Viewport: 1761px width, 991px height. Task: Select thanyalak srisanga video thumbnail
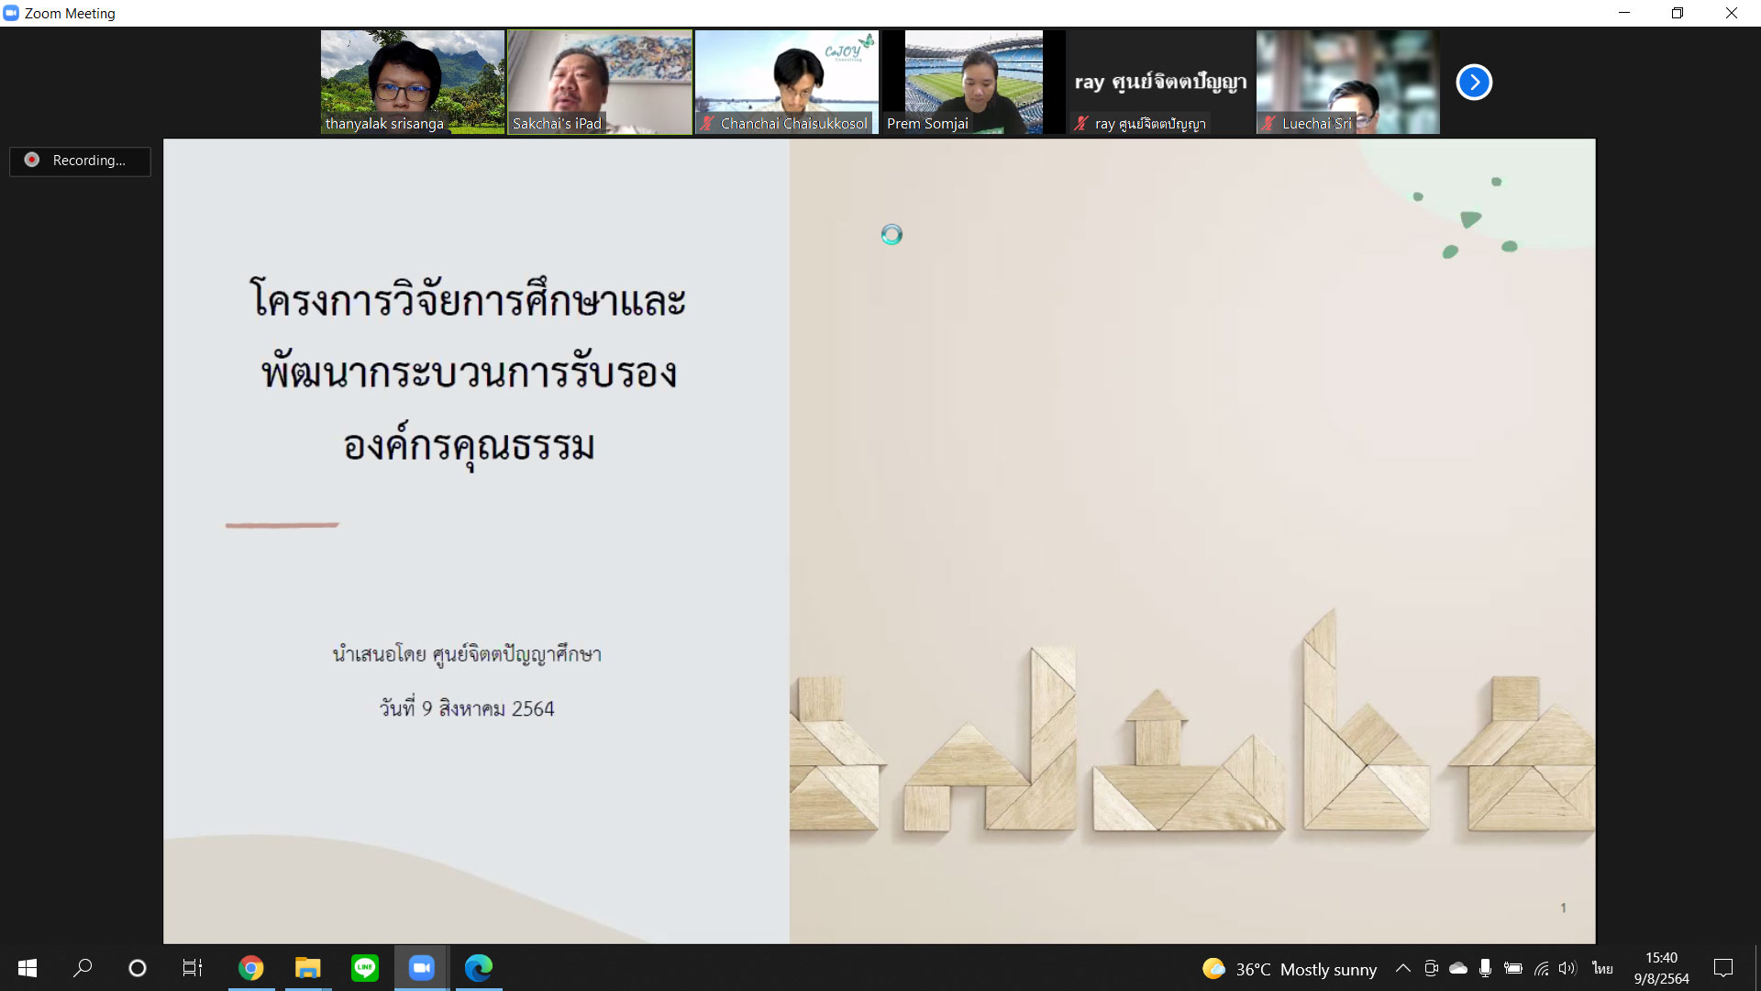click(x=413, y=83)
